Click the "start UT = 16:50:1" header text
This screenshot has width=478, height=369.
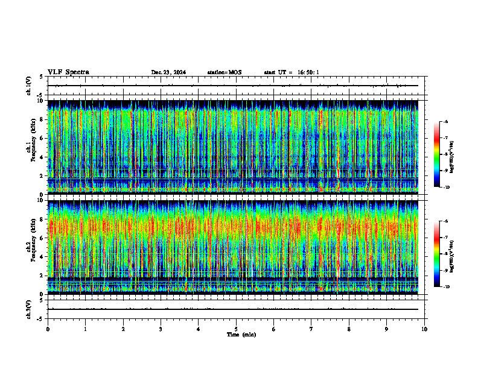pos(292,72)
